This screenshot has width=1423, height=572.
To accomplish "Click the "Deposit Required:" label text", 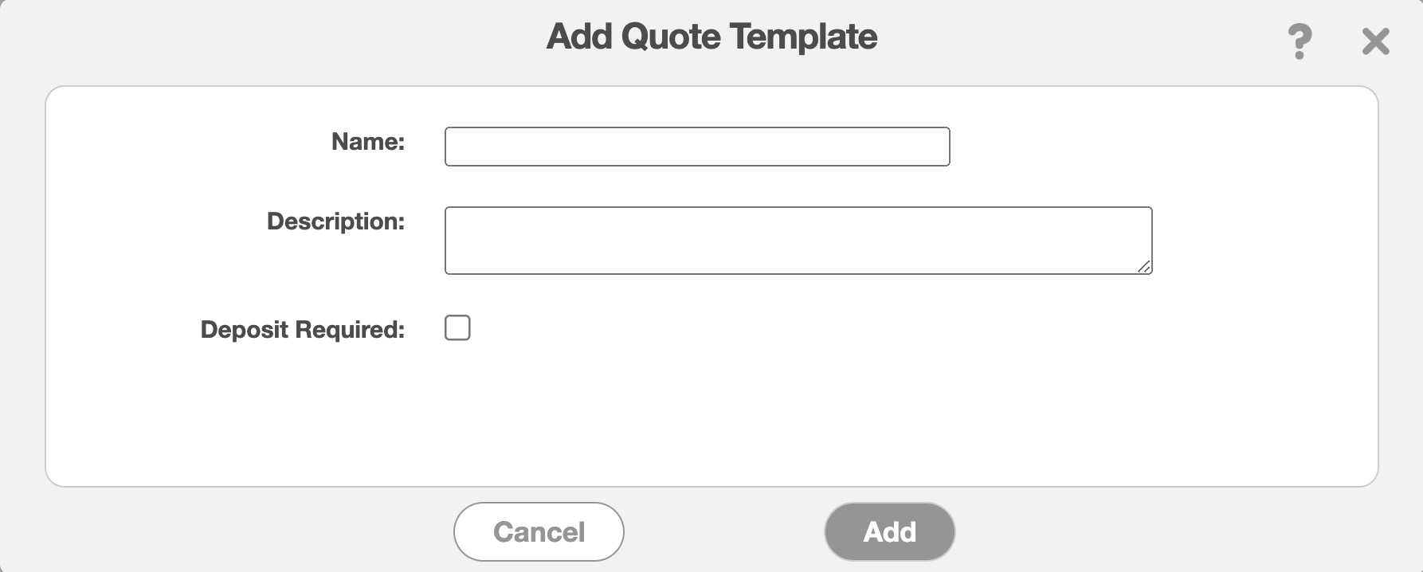I will (x=302, y=330).
